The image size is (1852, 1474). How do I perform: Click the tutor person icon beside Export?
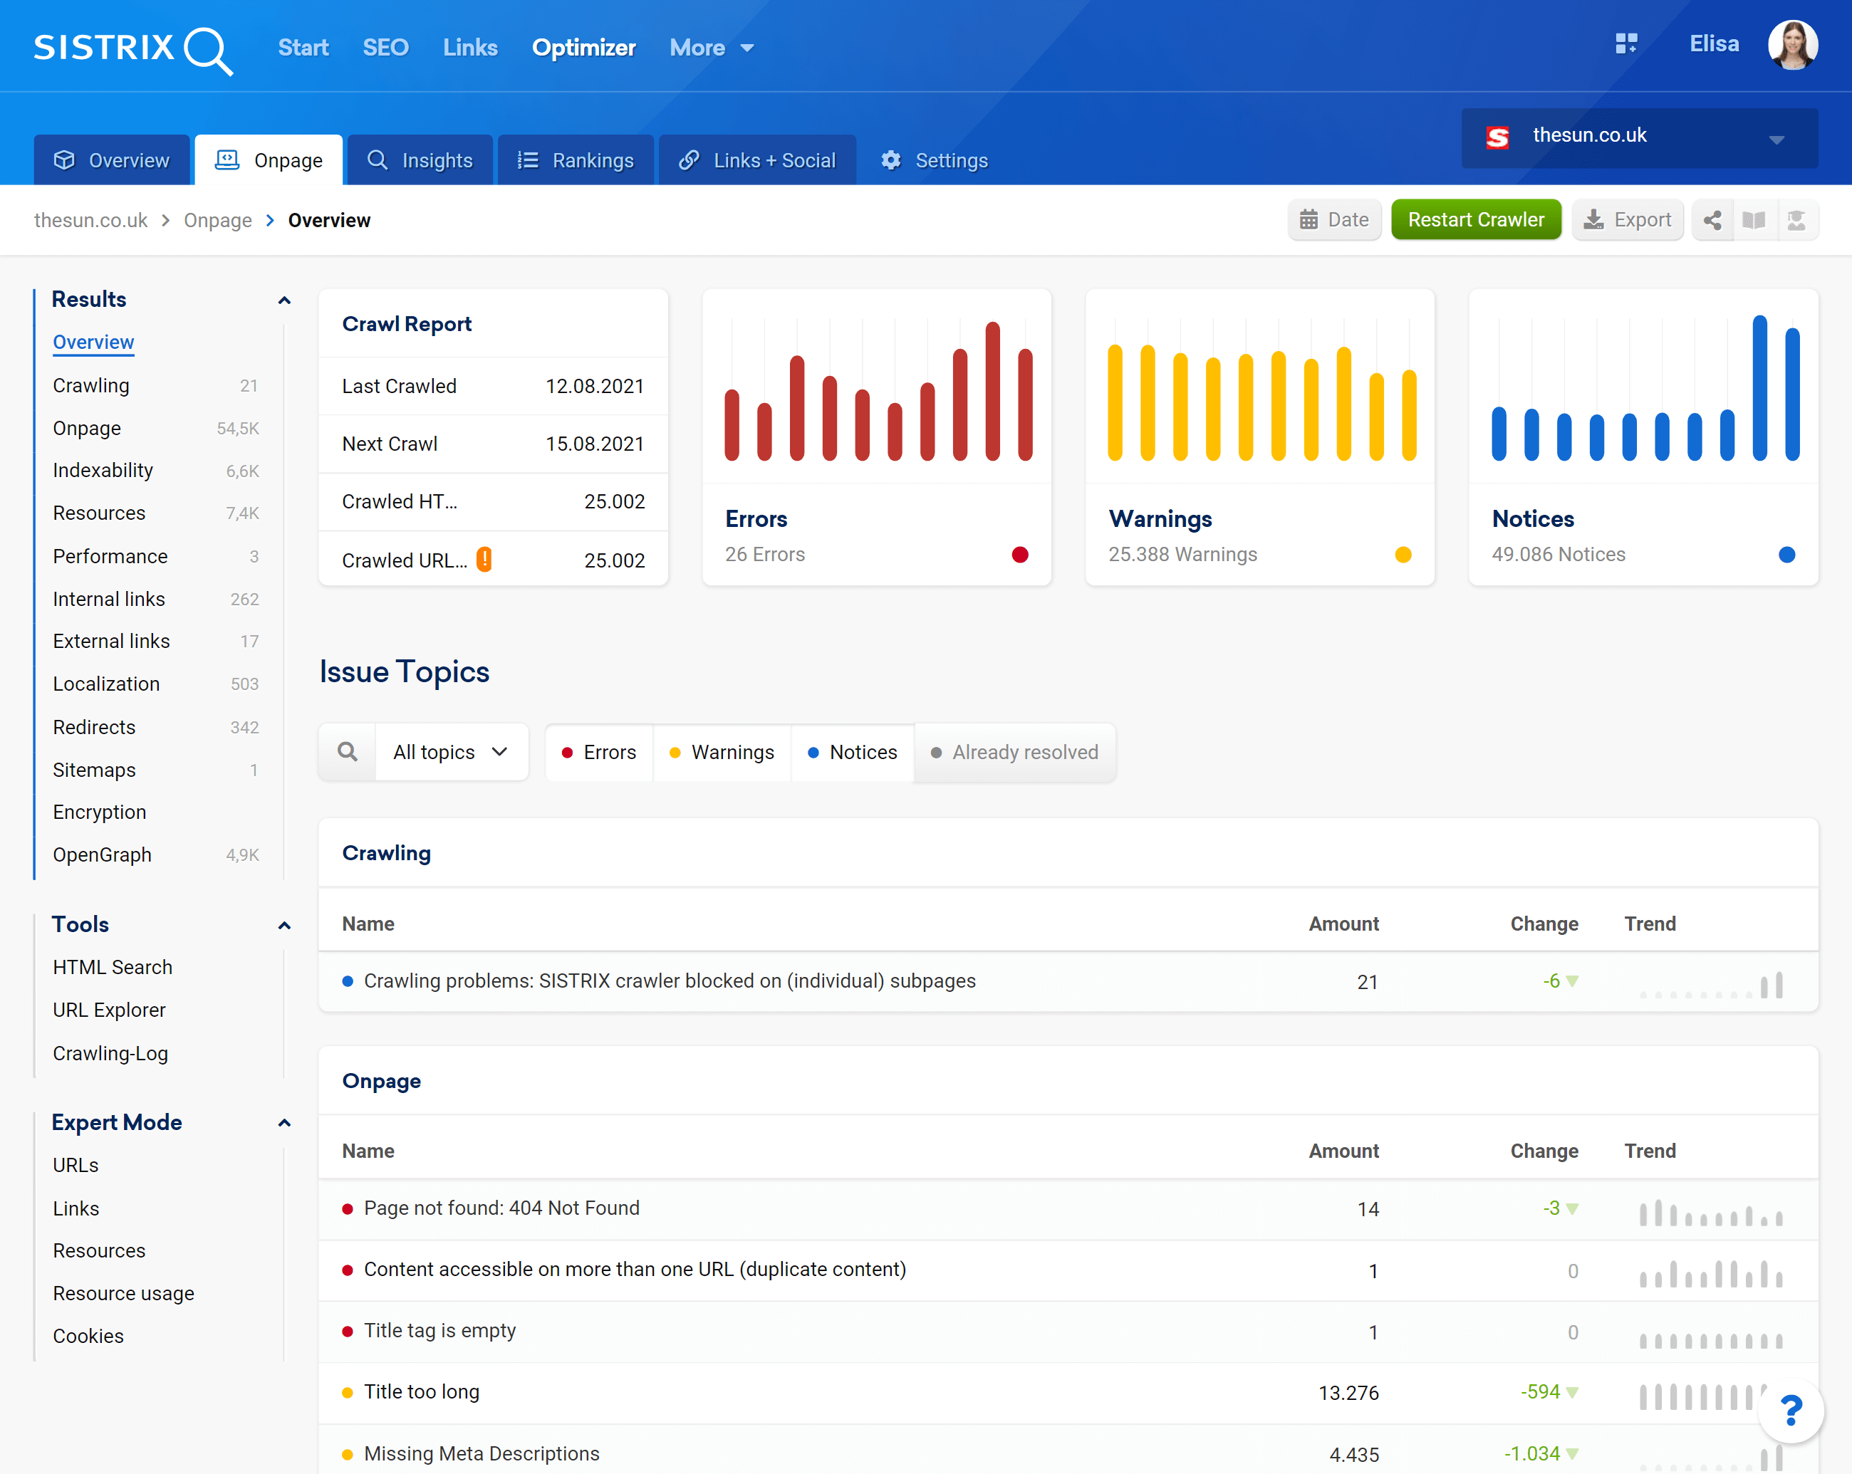(1796, 221)
